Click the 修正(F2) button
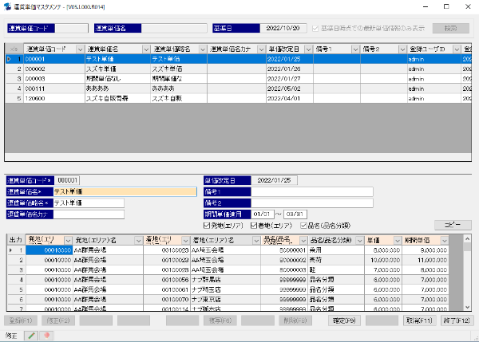This screenshot has height=342, width=479. 58,320
